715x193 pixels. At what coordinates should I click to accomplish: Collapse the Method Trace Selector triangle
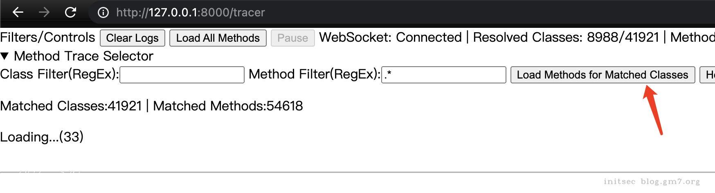tap(5, 56)
